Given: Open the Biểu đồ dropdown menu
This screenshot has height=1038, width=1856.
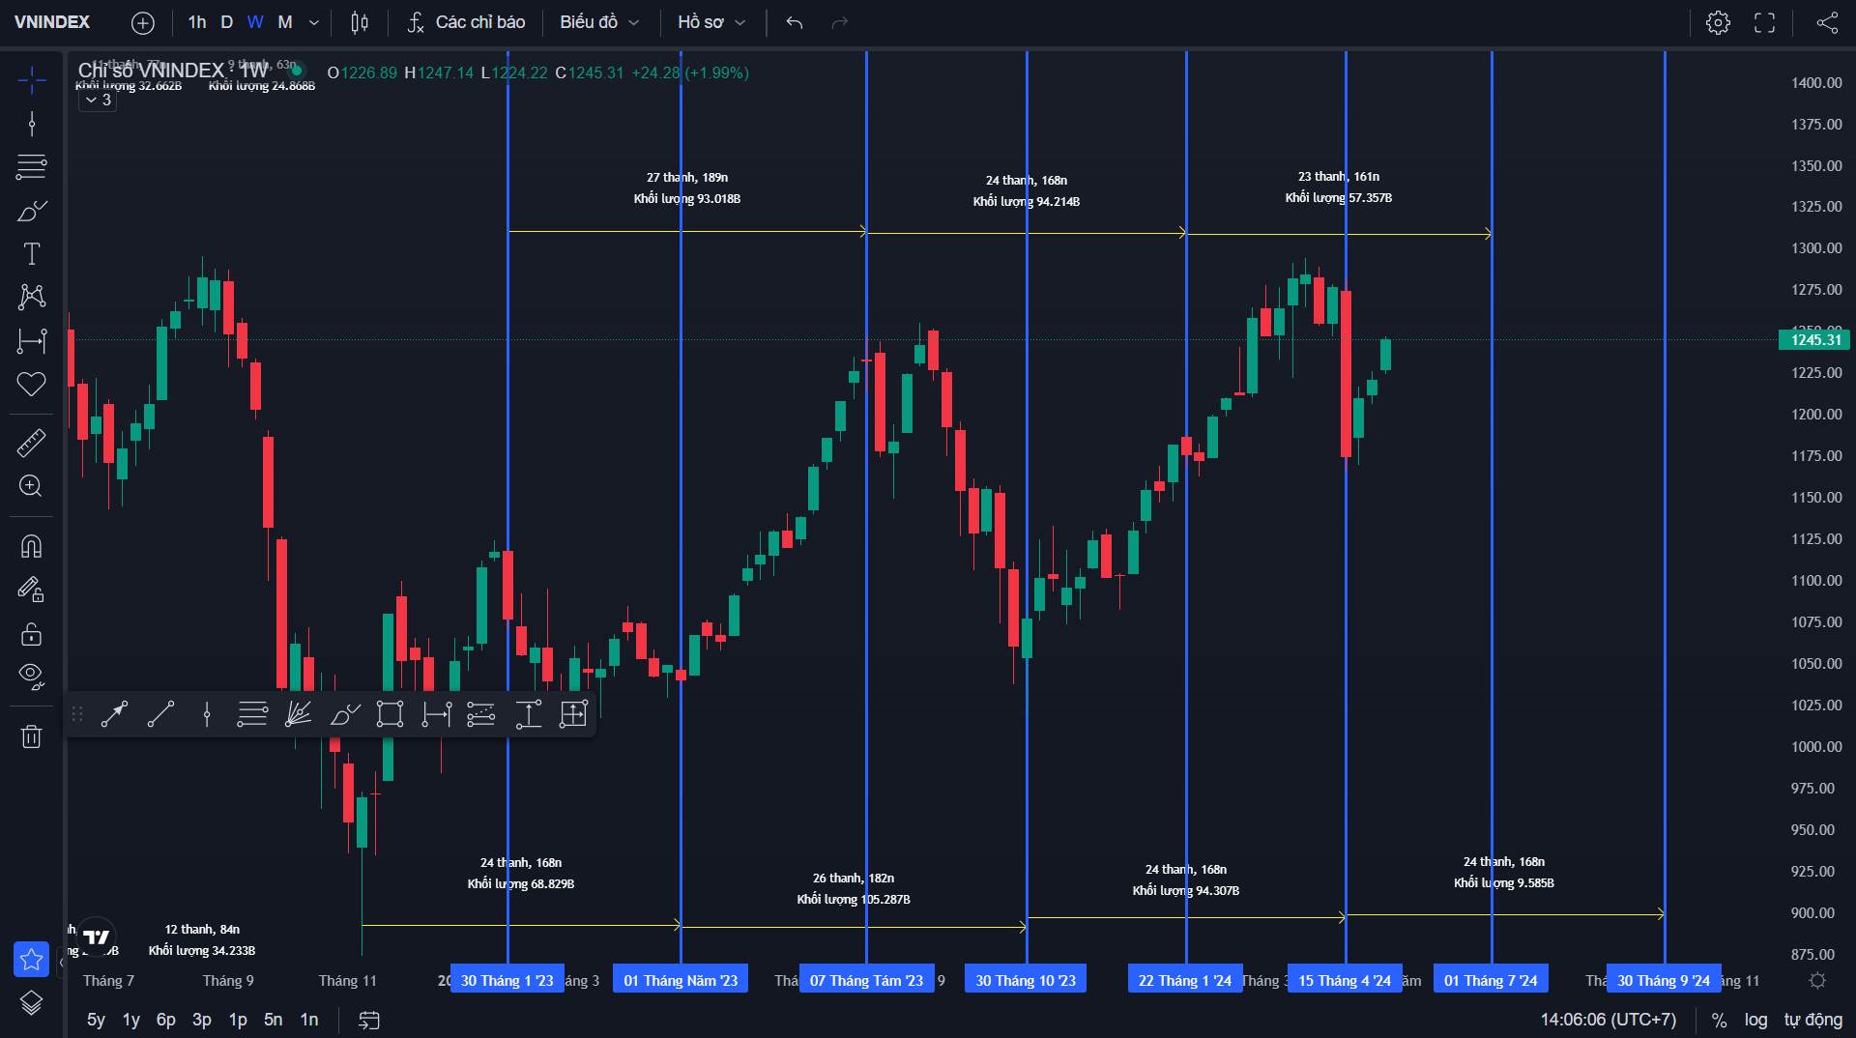Looking at the screenshot, I should (599, 22).
